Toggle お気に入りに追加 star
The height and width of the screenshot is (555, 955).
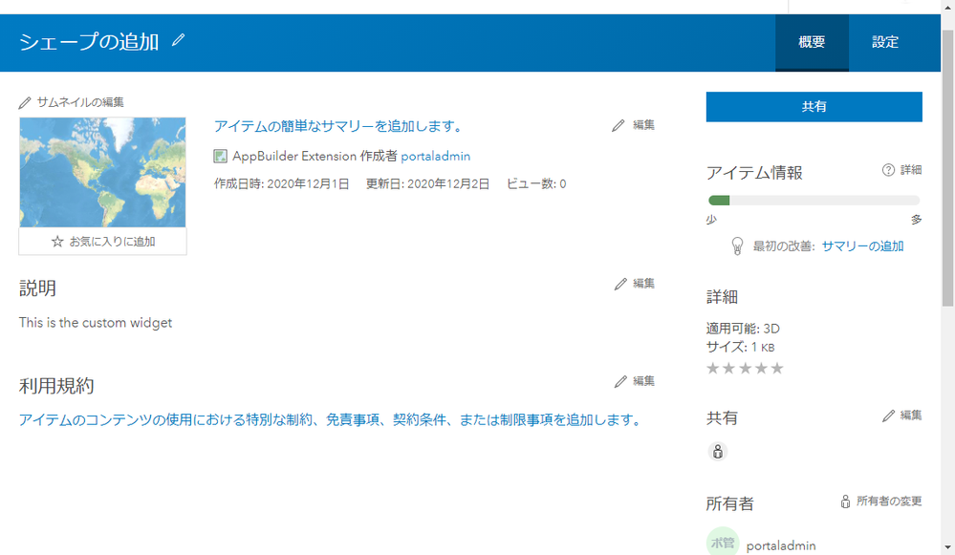pyautogui.click(x=57, y=243)
